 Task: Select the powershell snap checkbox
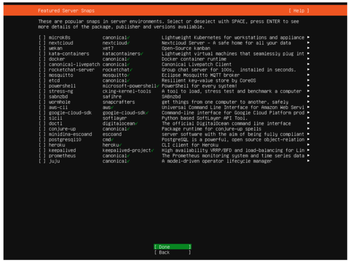click(x=42, y=86)
